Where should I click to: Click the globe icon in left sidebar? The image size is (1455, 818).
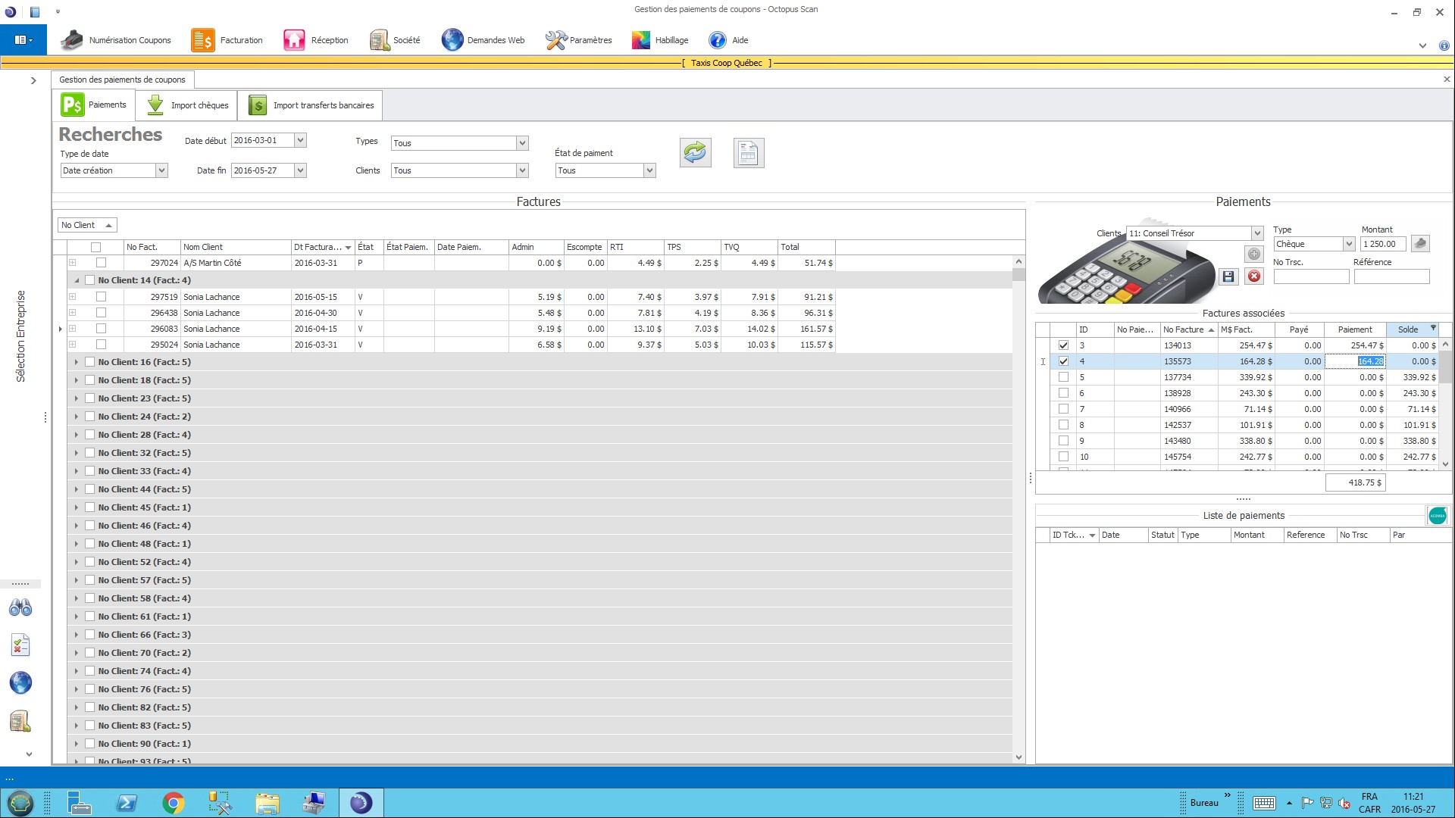[20, 682]
